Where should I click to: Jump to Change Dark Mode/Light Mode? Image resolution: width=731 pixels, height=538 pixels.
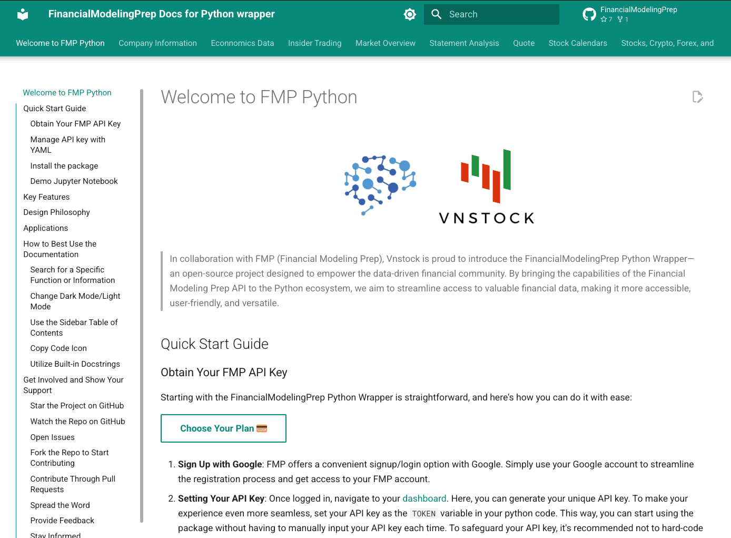pyautogui.click(x=75, y=301)
